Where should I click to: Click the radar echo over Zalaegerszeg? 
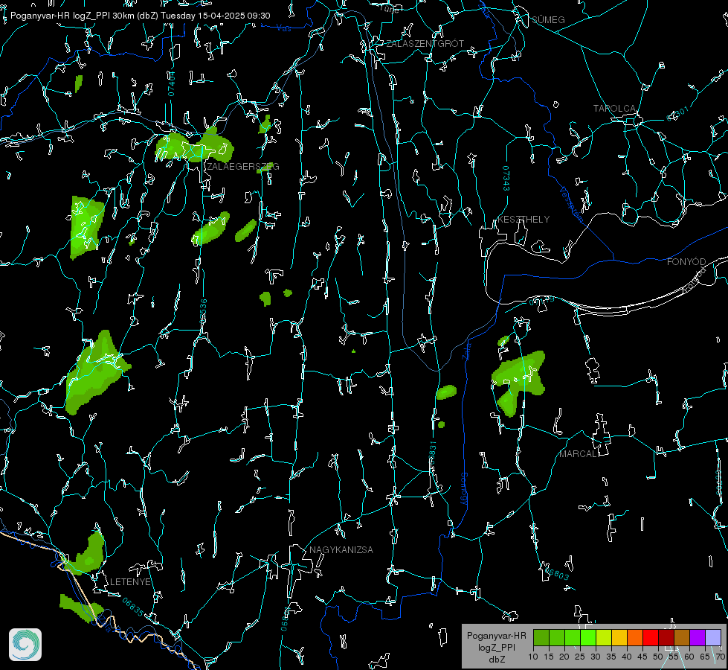[x=195, y=146]
